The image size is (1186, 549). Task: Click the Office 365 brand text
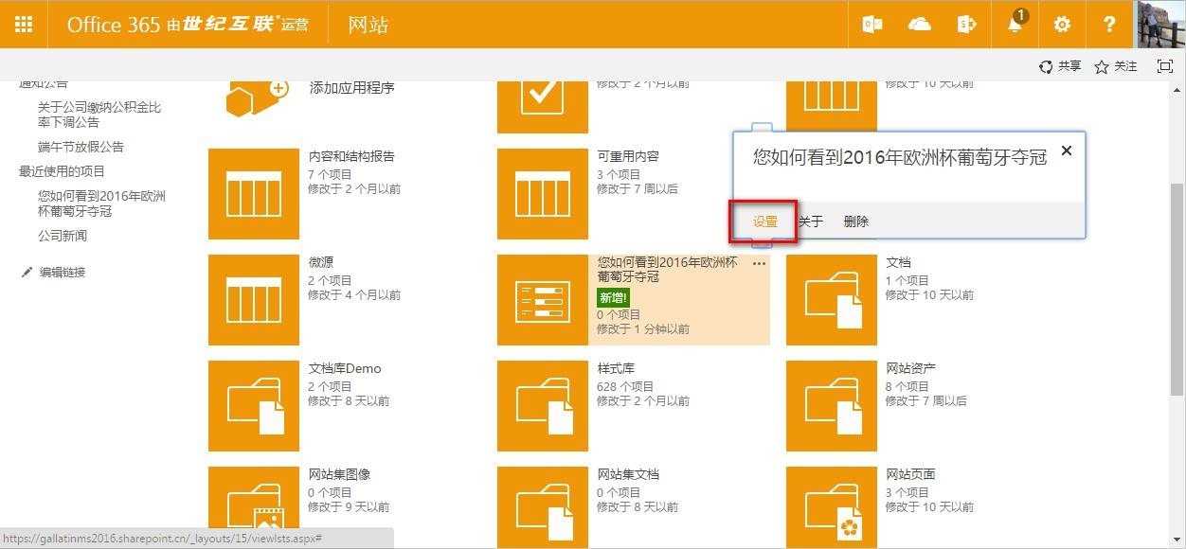point(114,25)
